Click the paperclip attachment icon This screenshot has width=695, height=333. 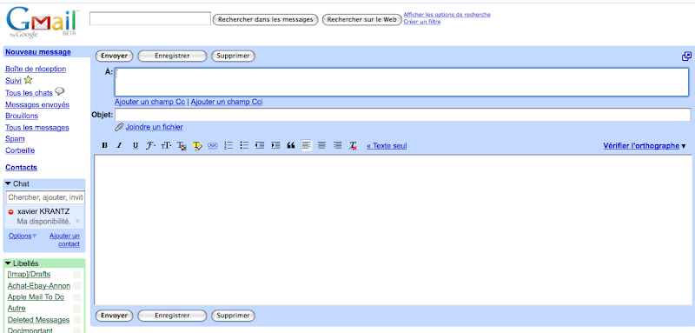pos(119,127)
